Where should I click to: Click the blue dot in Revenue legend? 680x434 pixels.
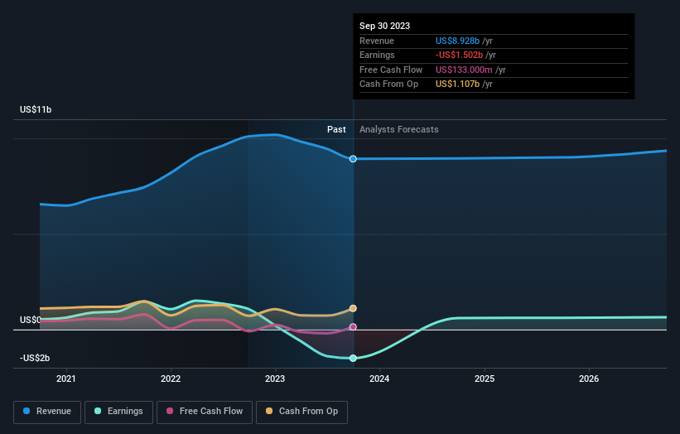pyautogui.click(x=27, y=411)
